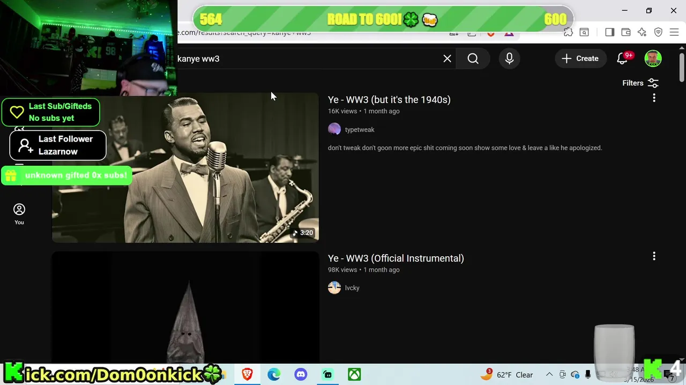Click the description text of 1940s video
686x385 pixels.
point(465,148)
